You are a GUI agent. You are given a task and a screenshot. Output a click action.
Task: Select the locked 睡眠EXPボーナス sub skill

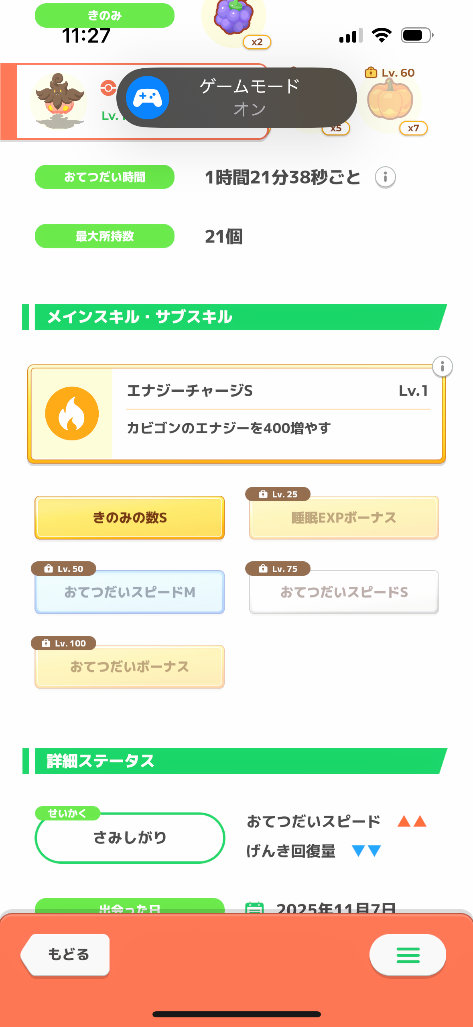tap(344, 518)
